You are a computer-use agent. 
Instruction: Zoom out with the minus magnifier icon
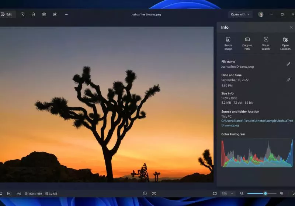242,193
